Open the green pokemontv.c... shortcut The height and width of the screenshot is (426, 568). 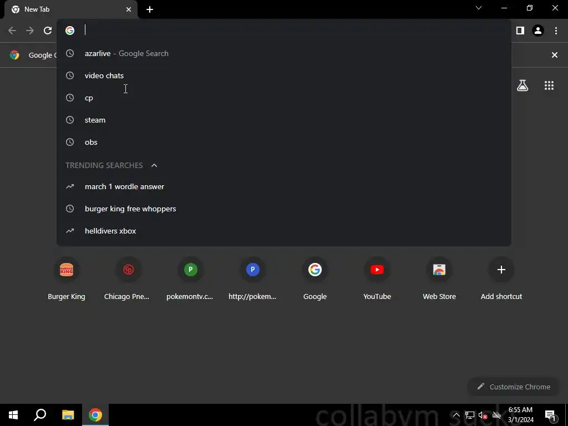point(191,279)
